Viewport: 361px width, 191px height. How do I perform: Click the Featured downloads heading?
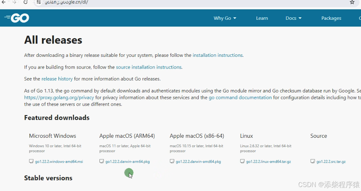(57, 118)
